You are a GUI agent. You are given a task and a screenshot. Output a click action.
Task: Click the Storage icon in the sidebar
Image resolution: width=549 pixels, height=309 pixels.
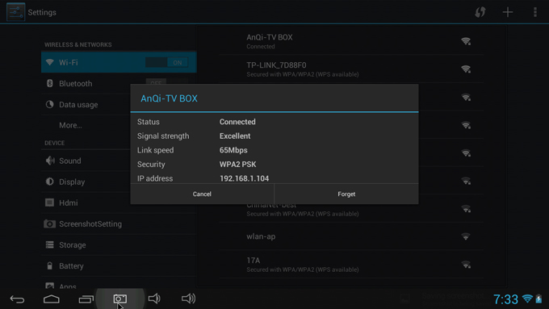point(50,244)
